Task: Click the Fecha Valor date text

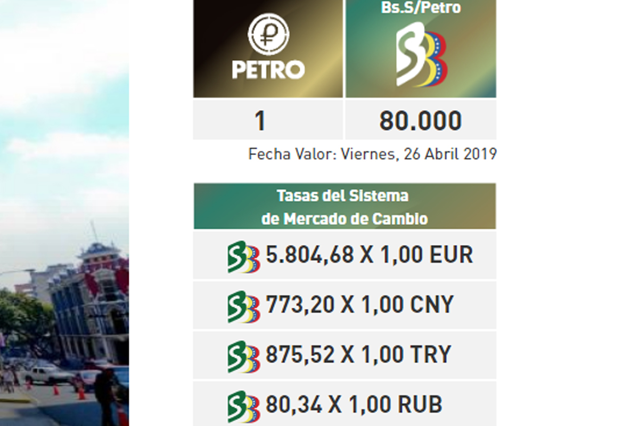Action: (372, 154)
